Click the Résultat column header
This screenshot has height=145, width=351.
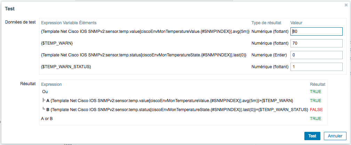(318, 84)
